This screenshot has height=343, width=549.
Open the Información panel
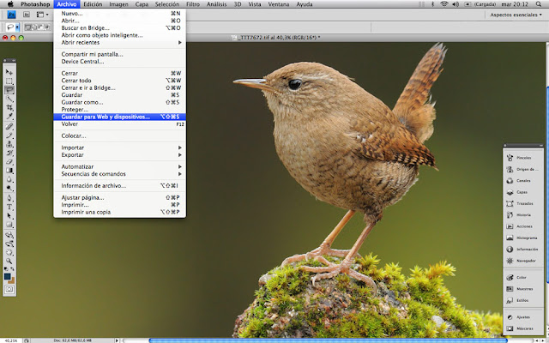(522, 250)
